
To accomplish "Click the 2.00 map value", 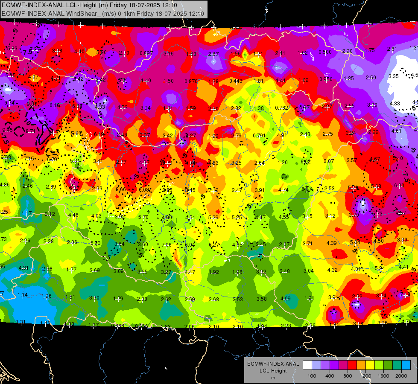I will (142, 299).
